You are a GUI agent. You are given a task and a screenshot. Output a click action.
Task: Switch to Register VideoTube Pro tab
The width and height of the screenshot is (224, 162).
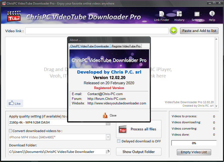pos(126,46)
